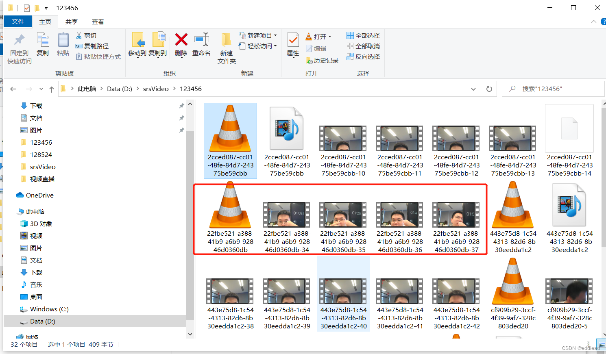Select the 剪切 (Cut) icon
This screenshot has width=606, height=354.
point(86,35)
